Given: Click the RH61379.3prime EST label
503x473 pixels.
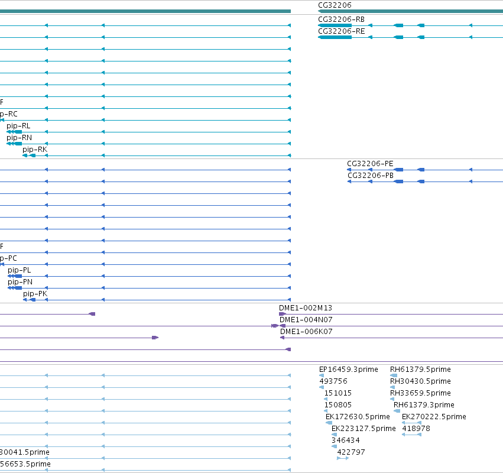Looking at the screenshot, I should (x=424, y=405).
